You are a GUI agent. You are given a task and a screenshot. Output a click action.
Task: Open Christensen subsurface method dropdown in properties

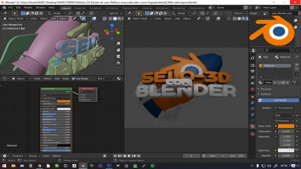click(284, 121)
